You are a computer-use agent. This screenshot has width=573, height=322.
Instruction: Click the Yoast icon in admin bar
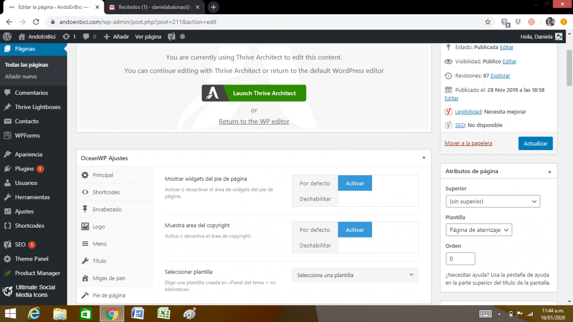pos(171,36)
